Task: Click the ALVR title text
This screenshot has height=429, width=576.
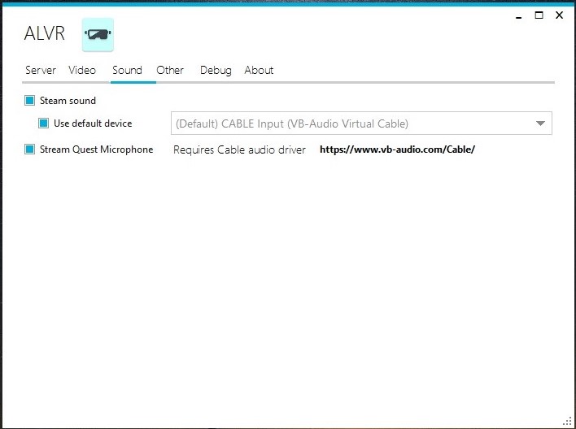Action: click(45, 33)
